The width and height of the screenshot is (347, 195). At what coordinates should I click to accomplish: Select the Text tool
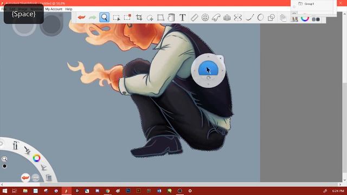pos(182,17)
